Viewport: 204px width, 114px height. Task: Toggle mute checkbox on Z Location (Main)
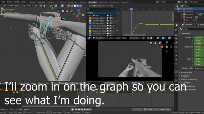(x=111, y=23)
